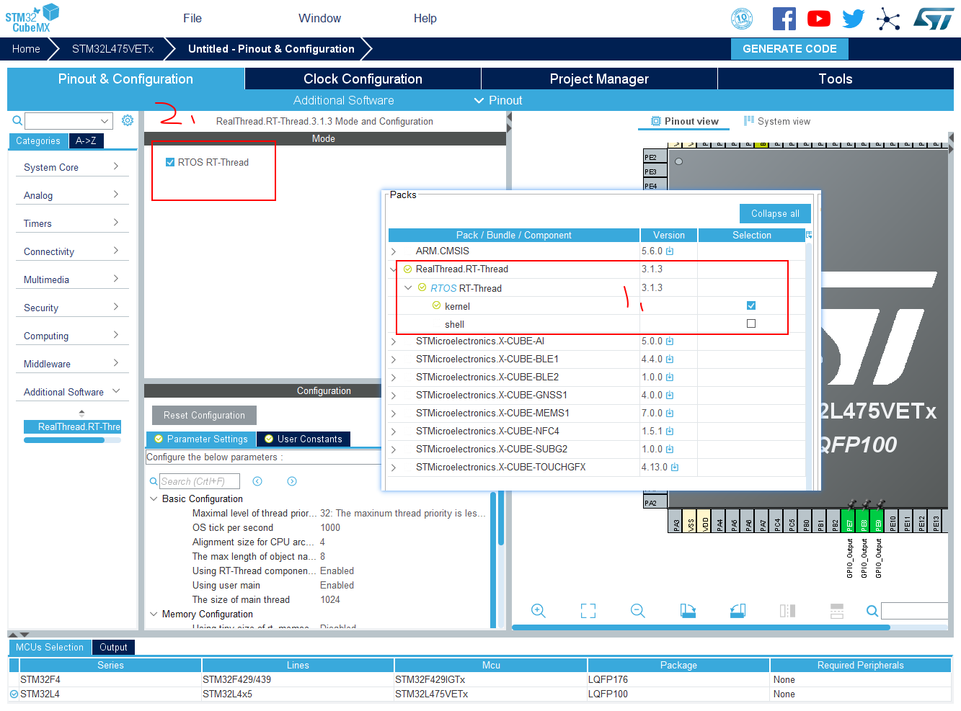Click the pin search input field
This screenshot has width=961, height=711.
pyautogui.click(x=914, y=611)
